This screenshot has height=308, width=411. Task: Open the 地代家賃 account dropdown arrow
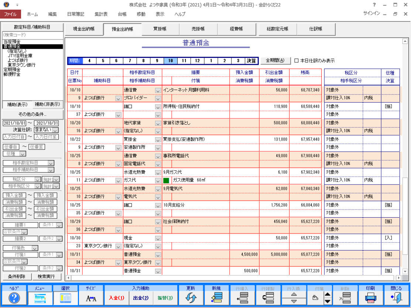click(158, 123)
